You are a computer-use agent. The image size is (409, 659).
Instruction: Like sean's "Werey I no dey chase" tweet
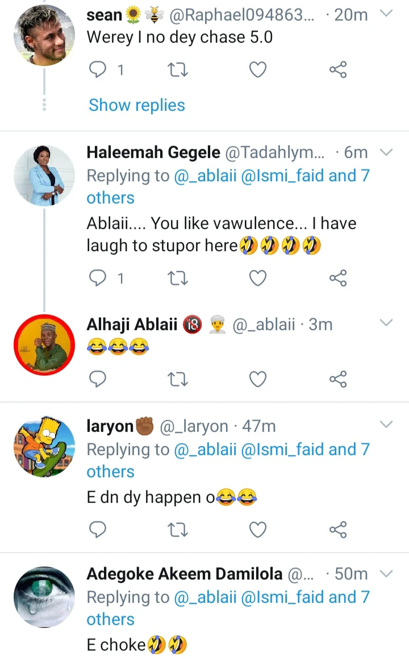[x=258, y=70]
